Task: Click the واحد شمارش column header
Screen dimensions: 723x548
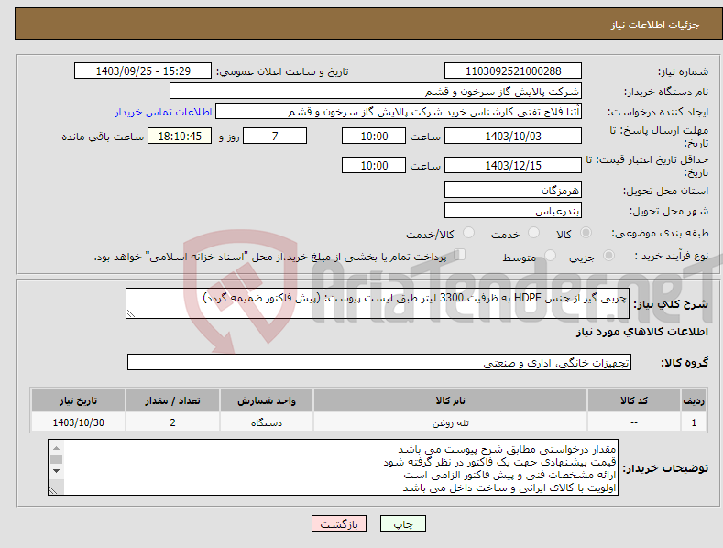Action: point(267,400)
